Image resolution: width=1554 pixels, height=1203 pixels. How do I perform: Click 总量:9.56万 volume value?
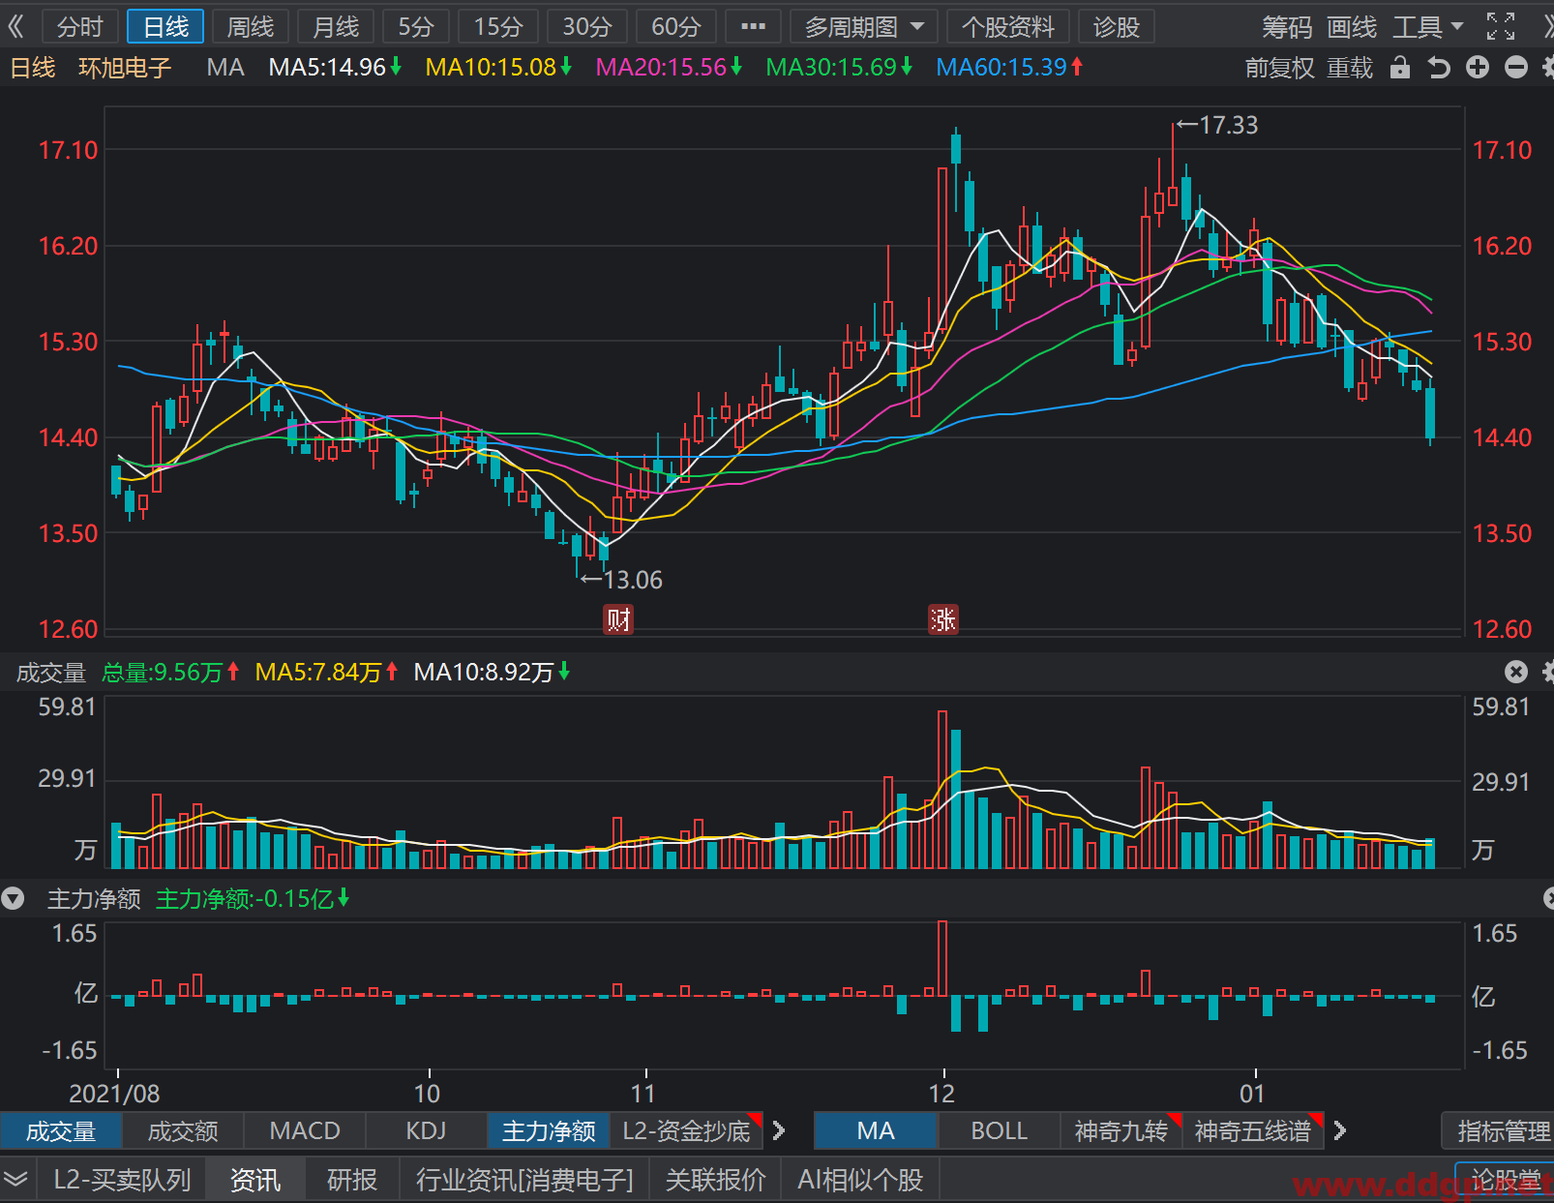[170, 672]
